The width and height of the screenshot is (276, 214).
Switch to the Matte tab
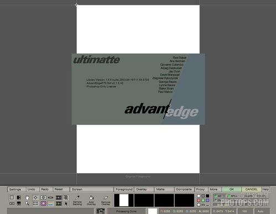[164, 189]
